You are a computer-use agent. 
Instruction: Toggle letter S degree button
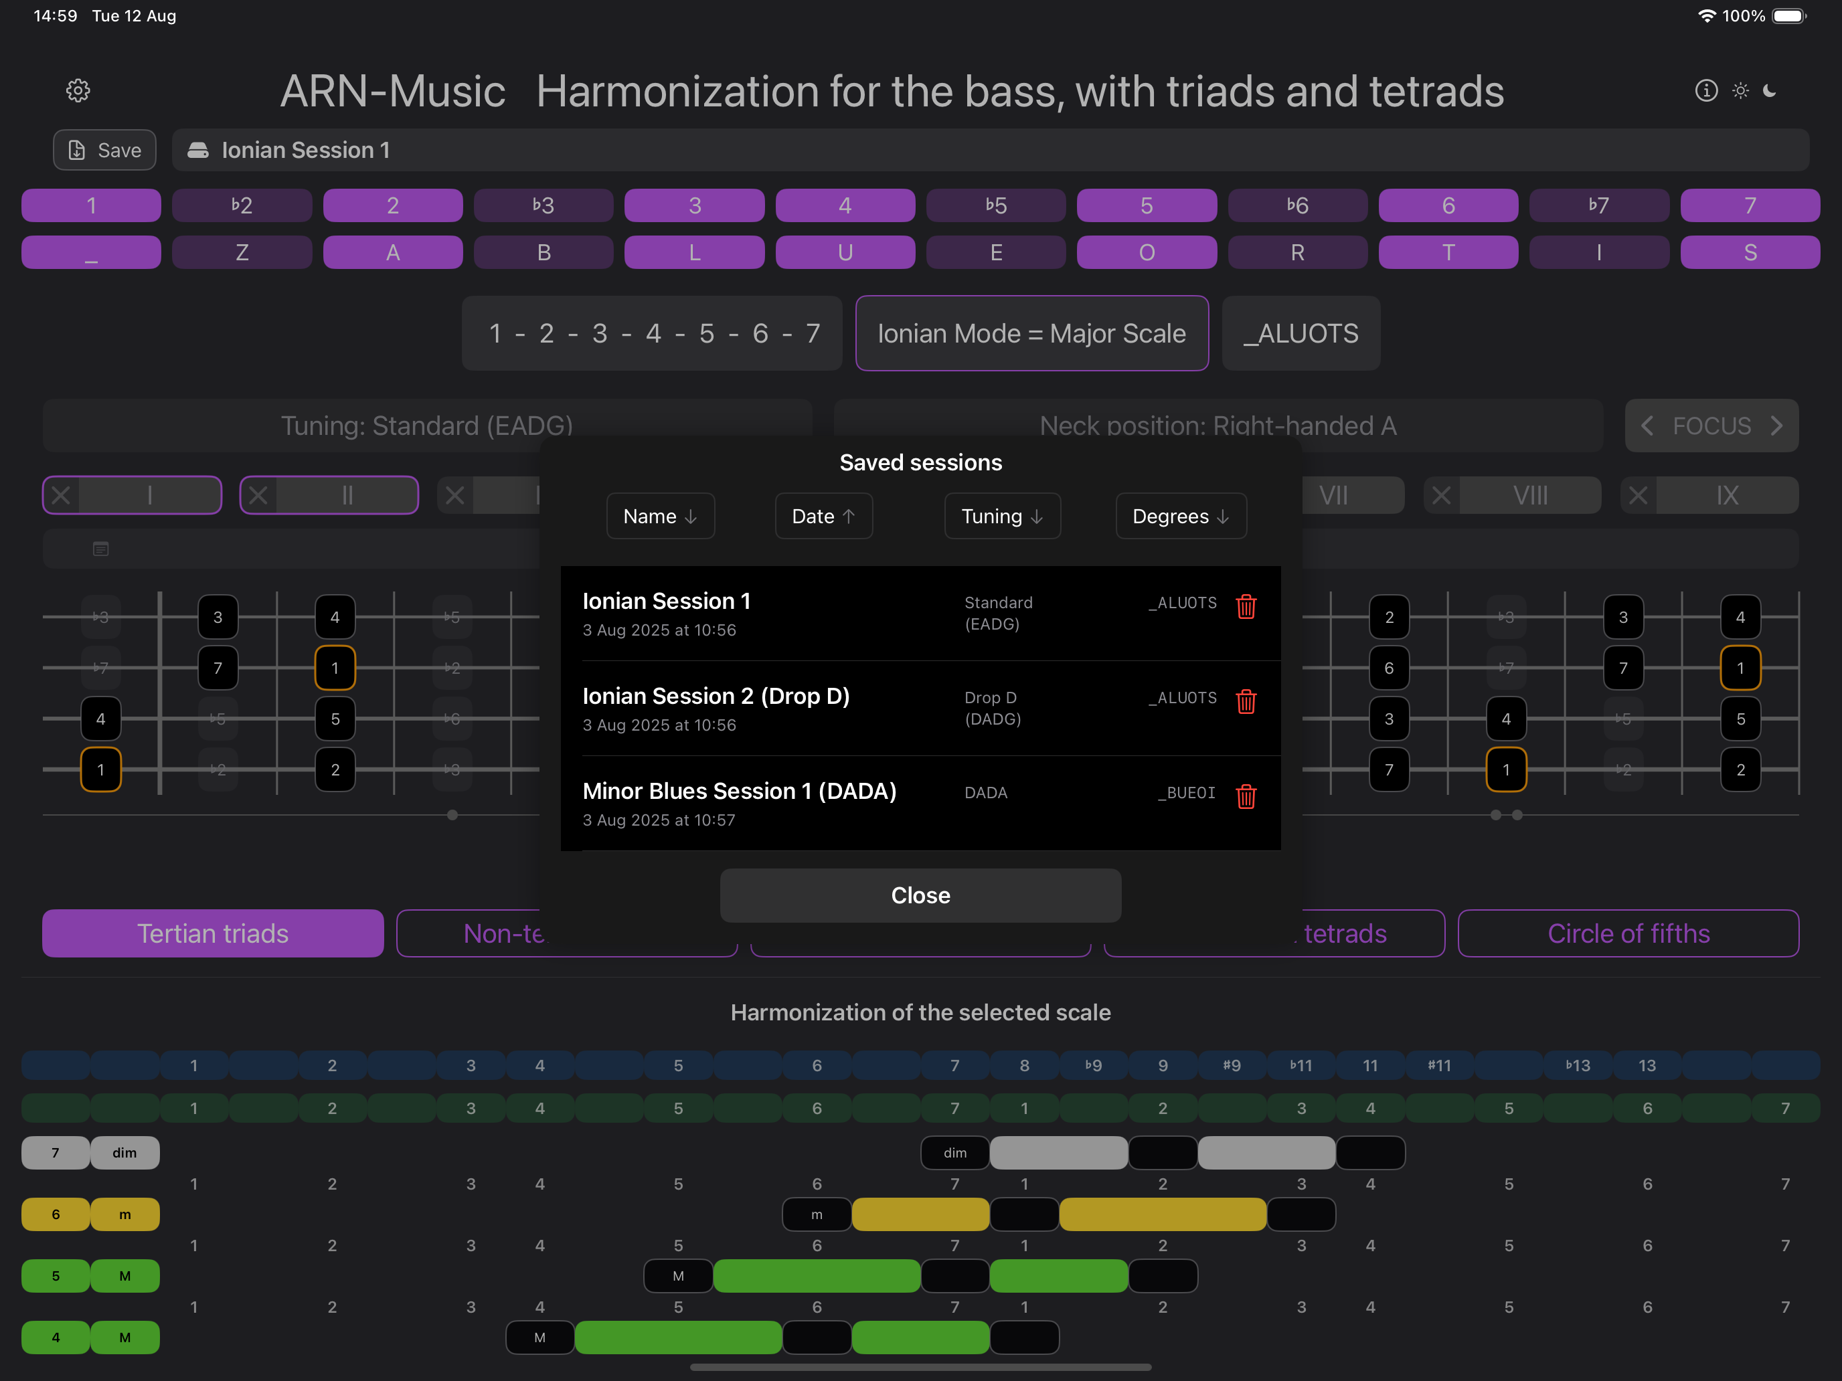[x=1750, y=252]
